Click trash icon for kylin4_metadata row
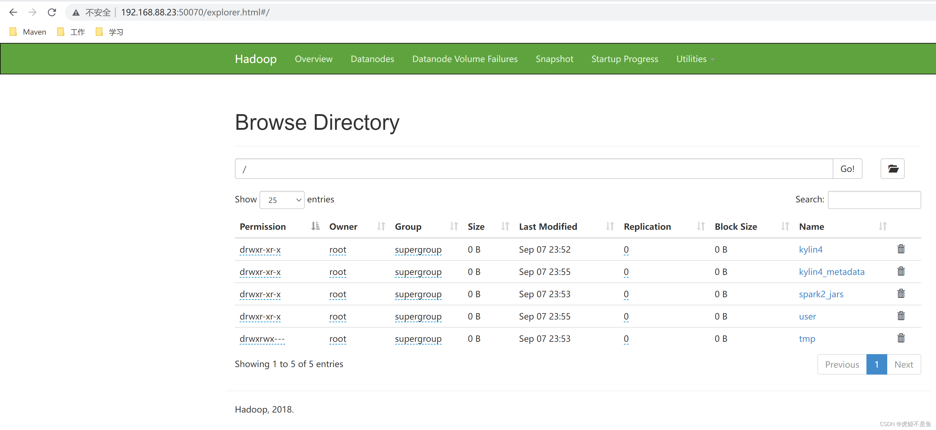936x430 pixels. (901, 272)
